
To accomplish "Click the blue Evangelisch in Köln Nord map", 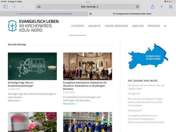I will point(148,56).
